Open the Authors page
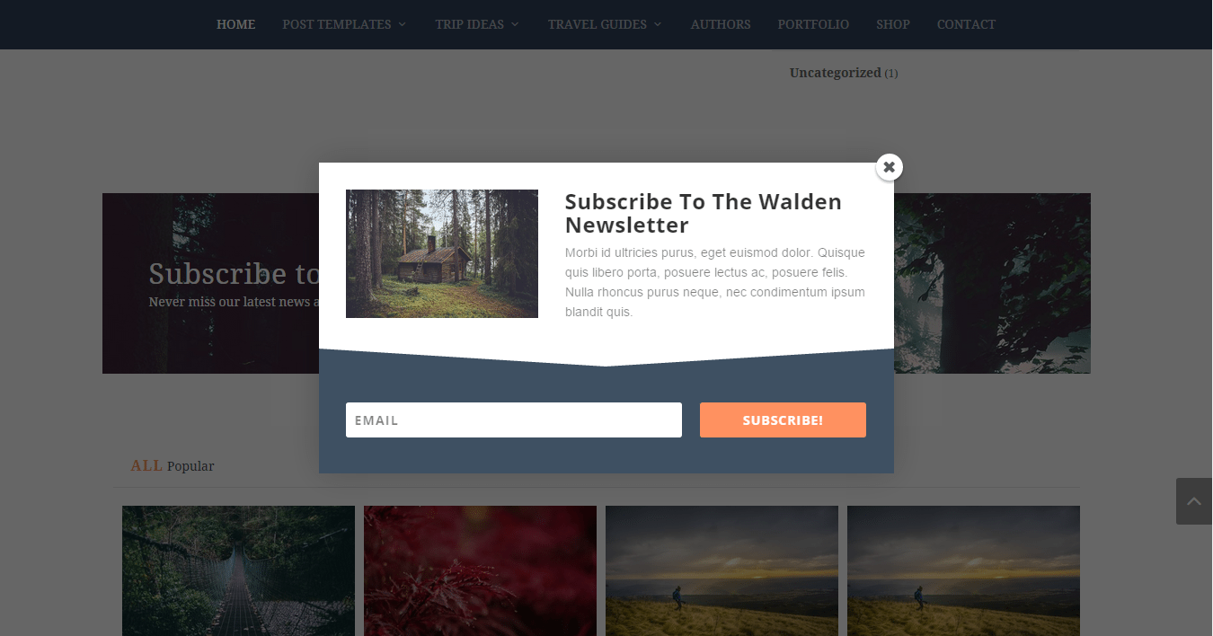 [721, 24]
